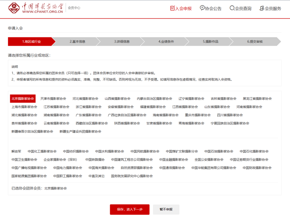
Task: Pick 陕西省摄影家协会
Action: pyautogui.click(x=127, y=123)
